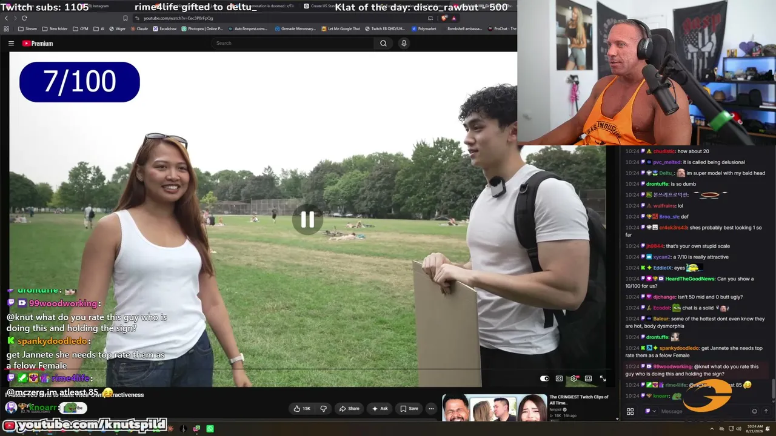The image size is (776, 436).
Task: Bookmark the page via address bar bookmark icon
Action: tap(125, 18)
